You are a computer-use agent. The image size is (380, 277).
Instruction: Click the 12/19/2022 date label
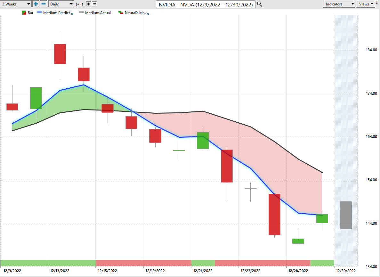[155, 271]
